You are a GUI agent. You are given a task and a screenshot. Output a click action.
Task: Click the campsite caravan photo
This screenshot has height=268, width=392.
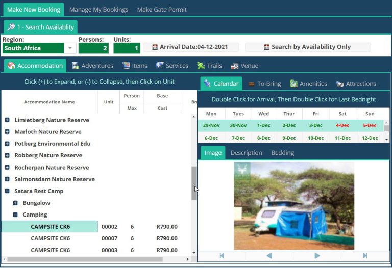pyautogui.click(x=294, y=206)
